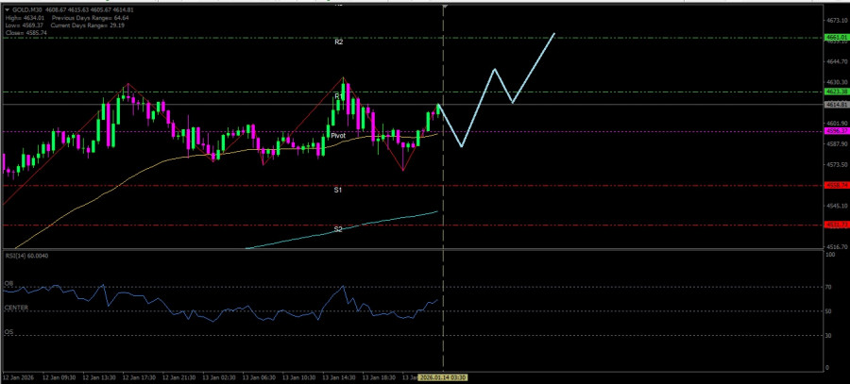Click the triangle arrow beside GOLD,M30 title
Screen dimensions: 850x384
pos(7,9)
